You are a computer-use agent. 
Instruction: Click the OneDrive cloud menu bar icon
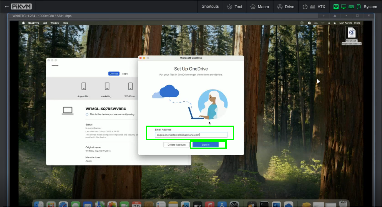pyautogui.click(x=316, y=23)
